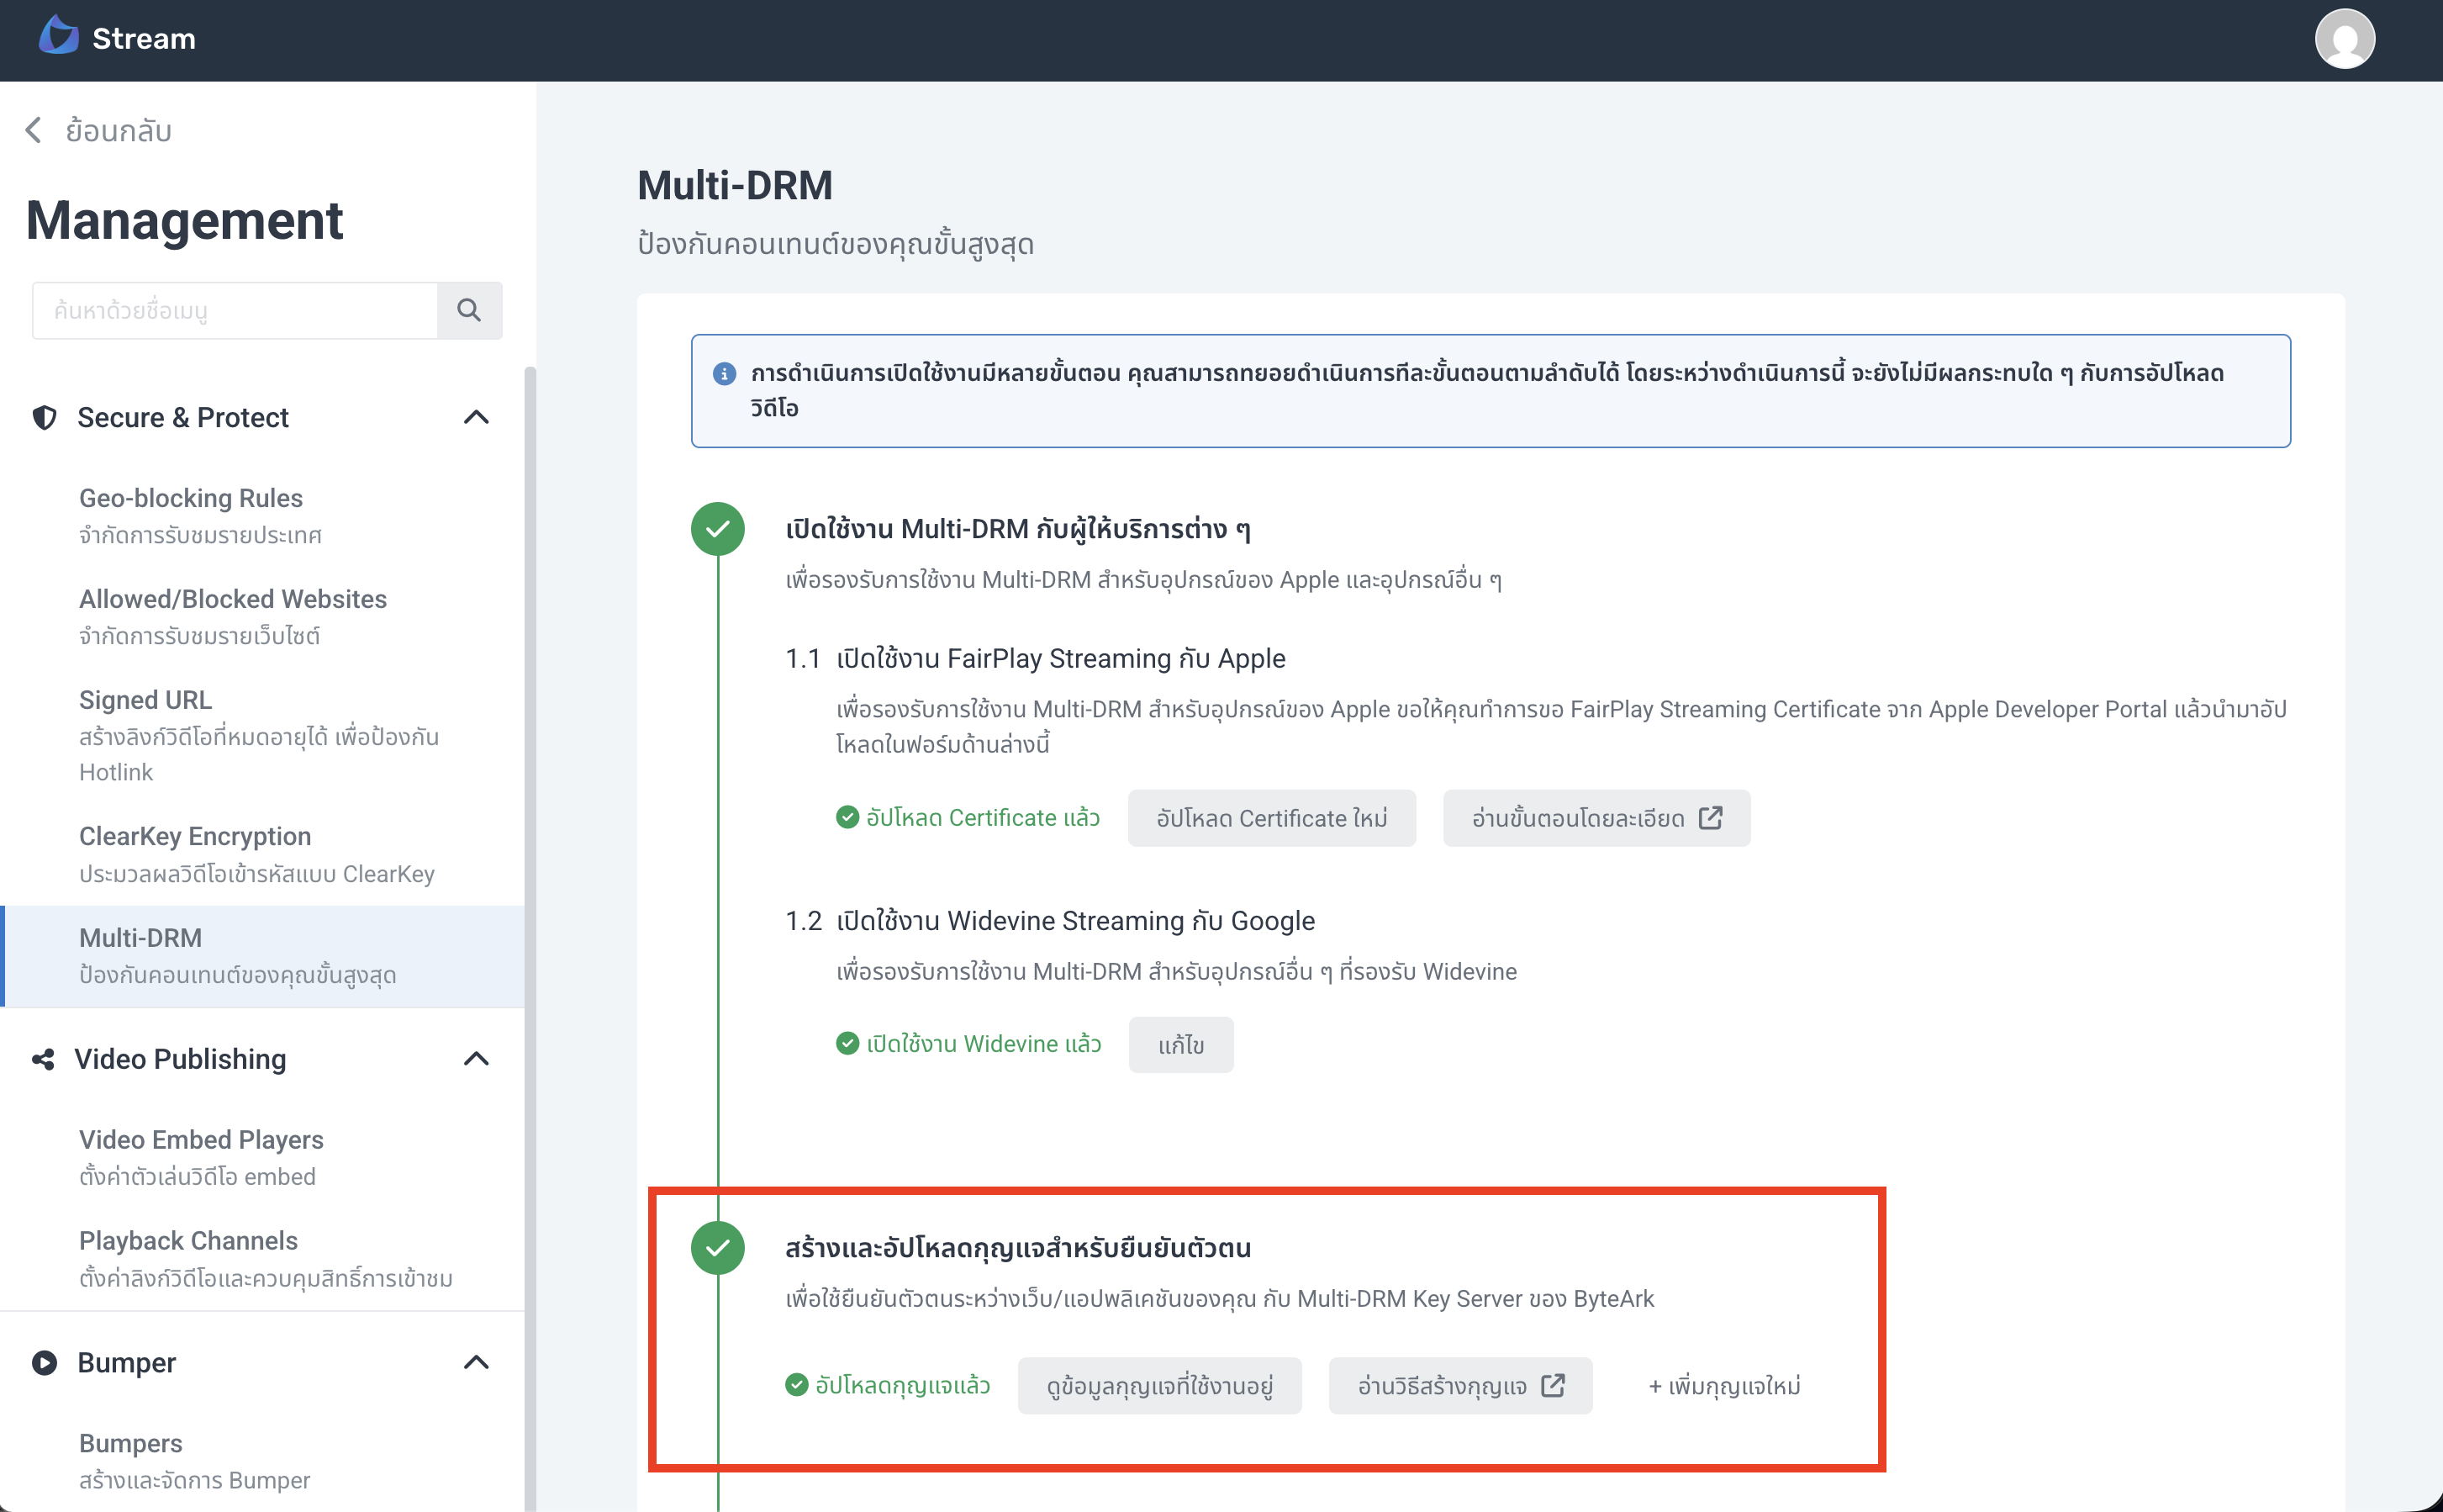The height and width of the screenshot is (1512, 2443).
Task: Open Allowed/Blocked Websites menu item
Action: [262, 616]
